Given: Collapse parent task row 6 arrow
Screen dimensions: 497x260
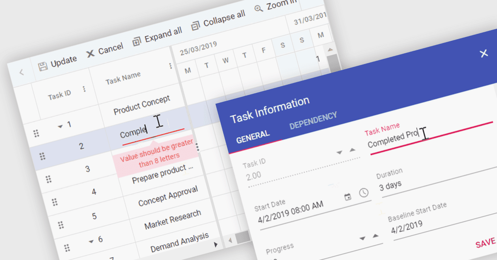Looking at the screenshot, I should [x=91, y=241].
